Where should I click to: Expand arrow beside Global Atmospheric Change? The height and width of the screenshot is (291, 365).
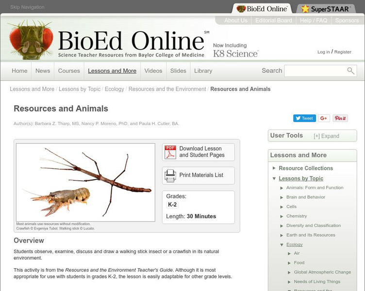point(289,273)
